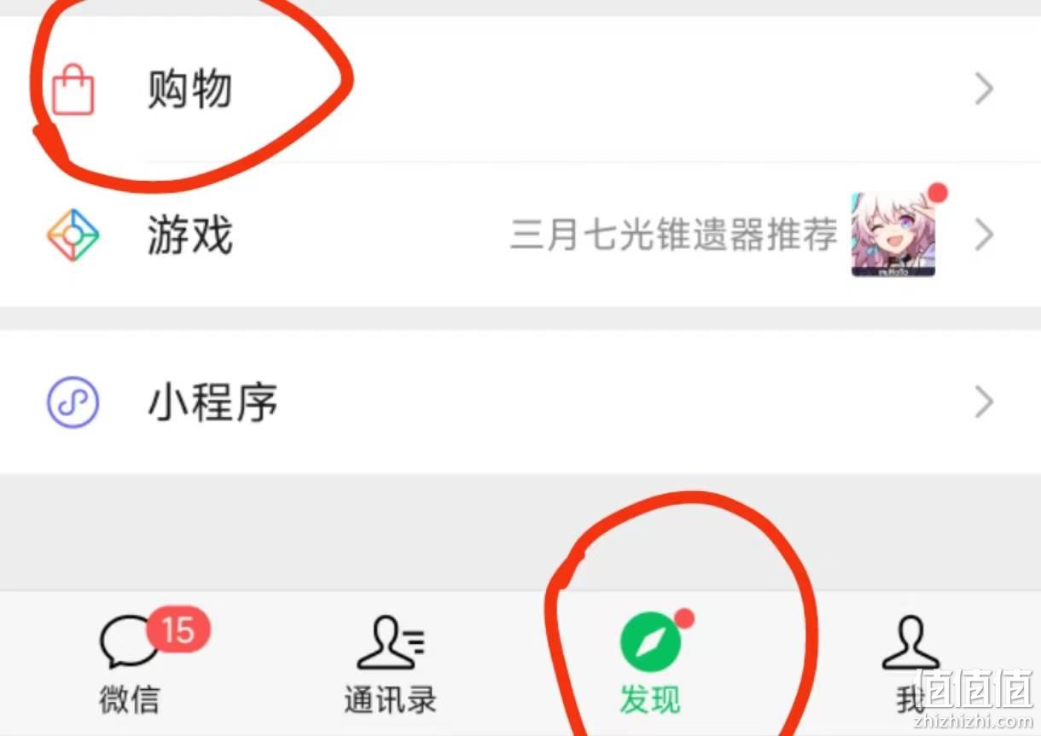Open the Me profile silhouette icon
This screenshot has height=736, width=1041.
(910, 642)
